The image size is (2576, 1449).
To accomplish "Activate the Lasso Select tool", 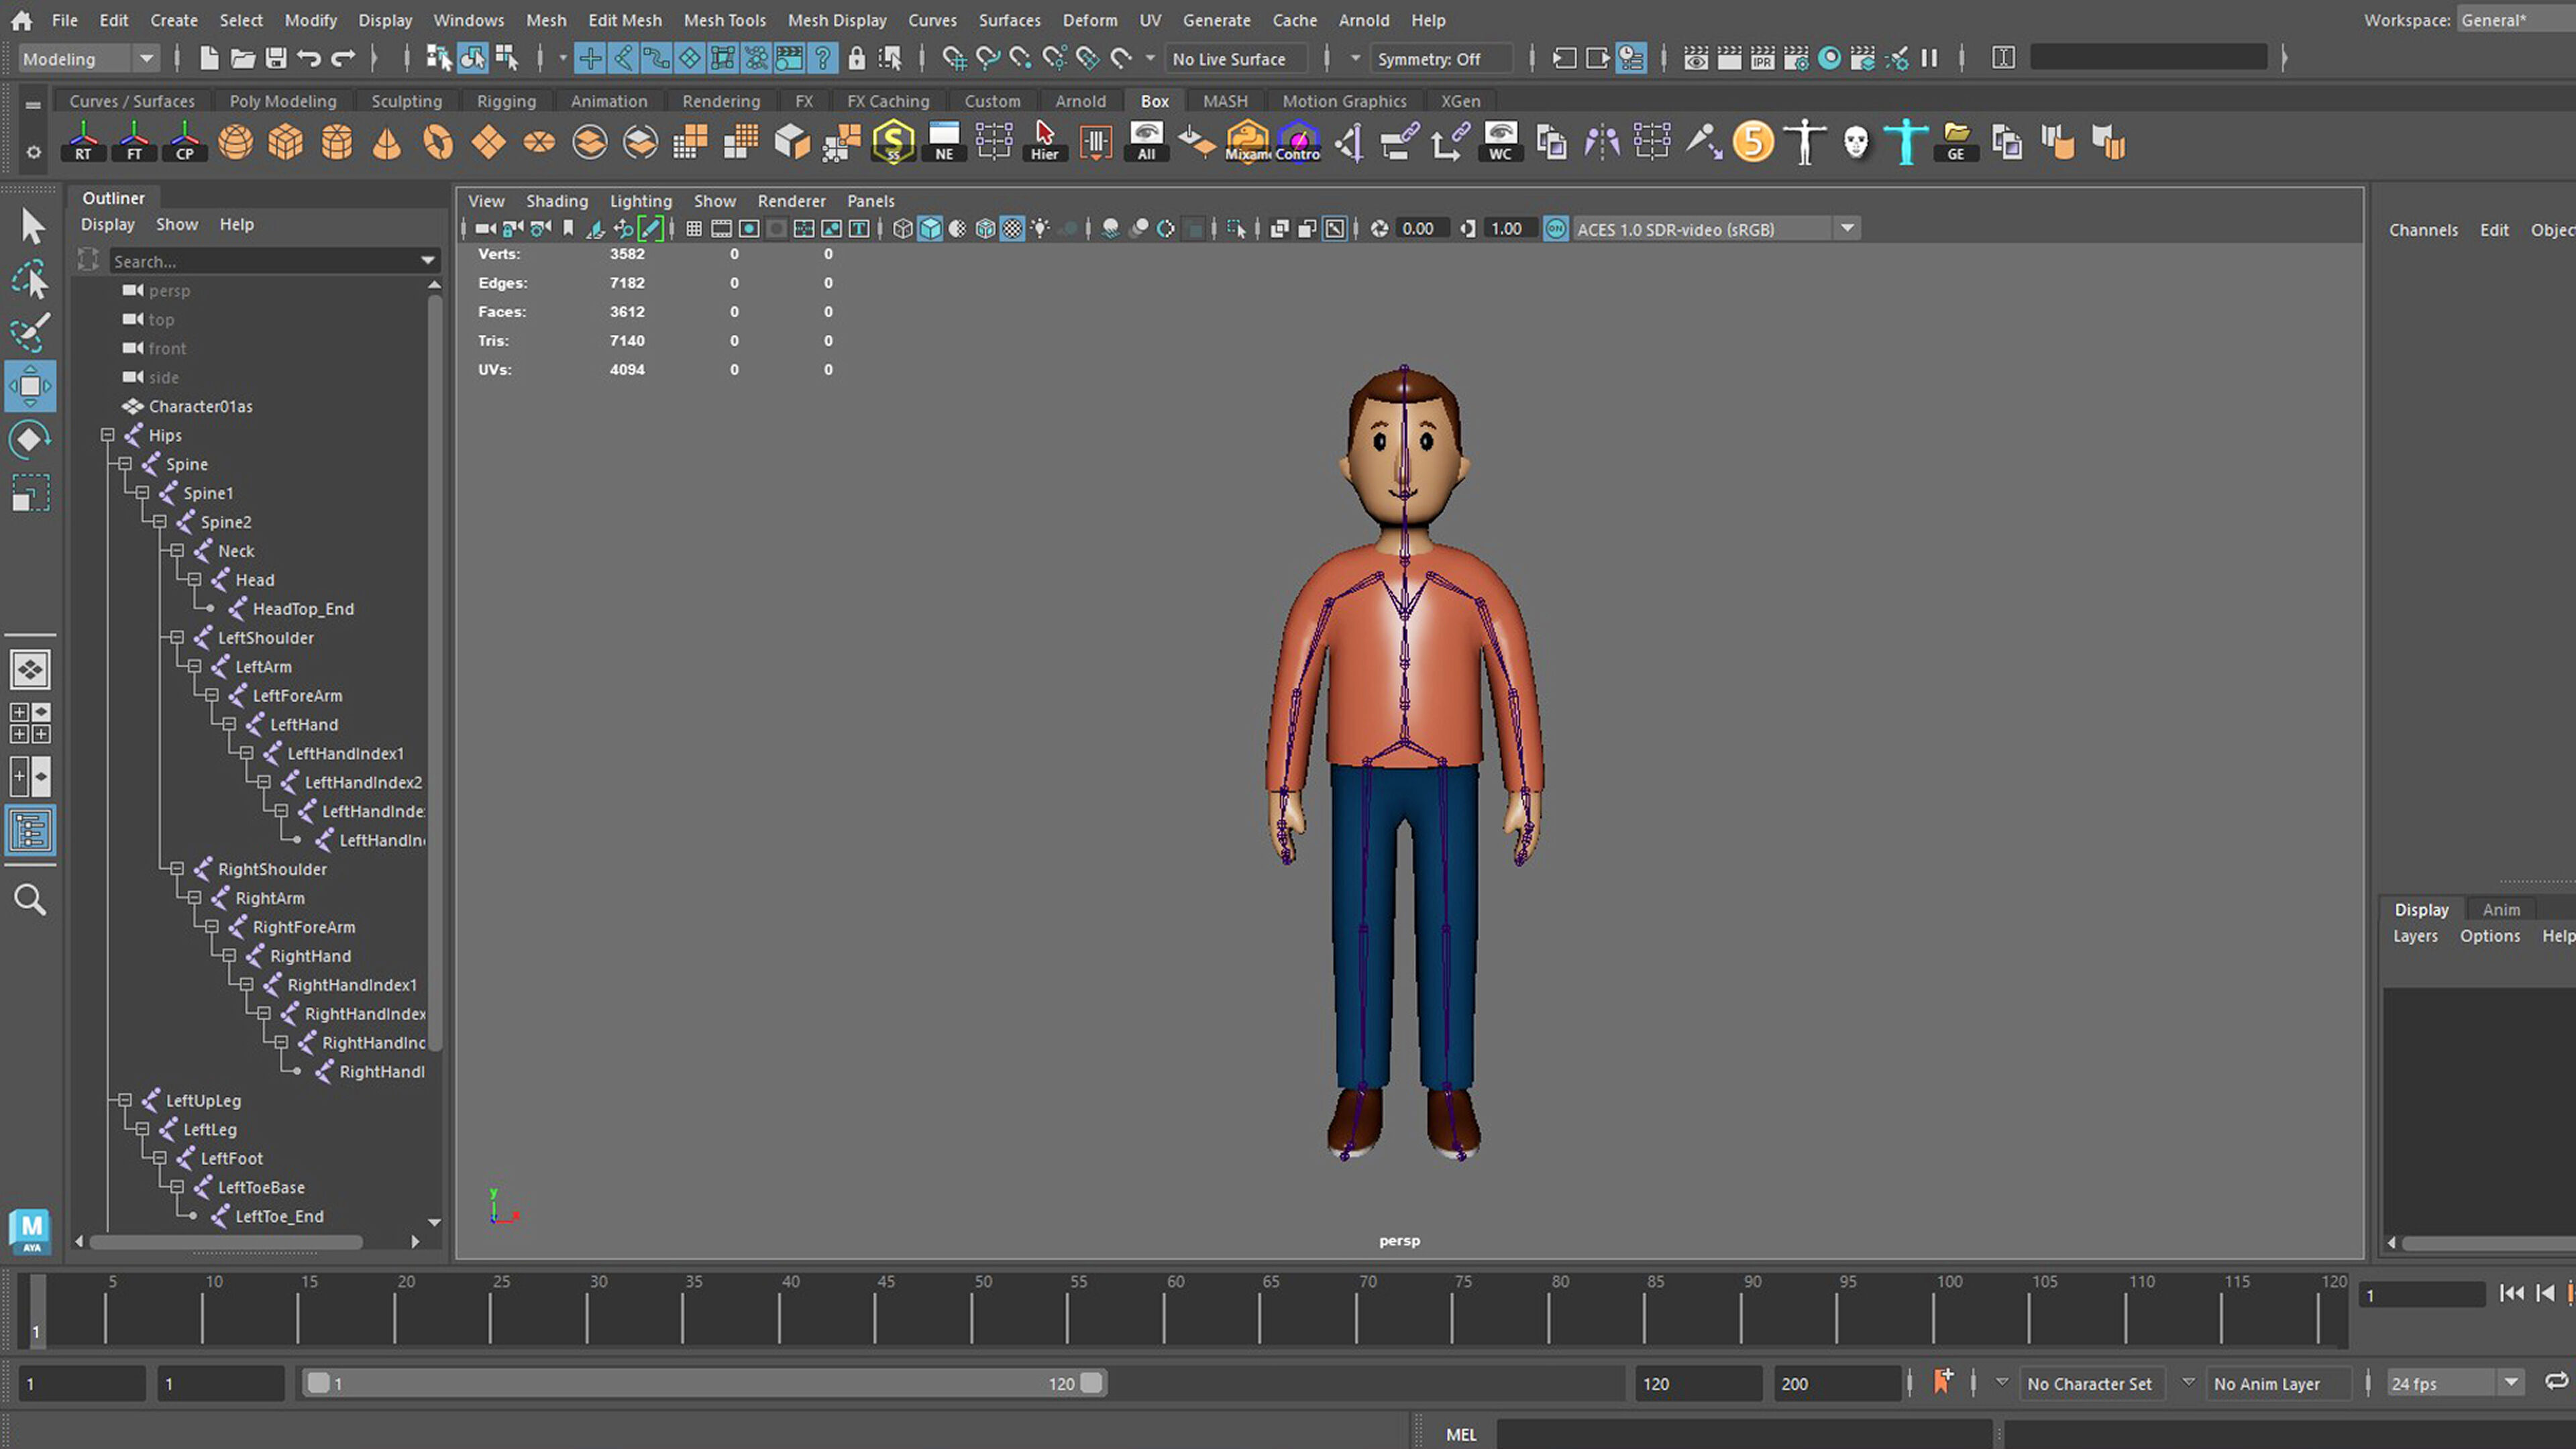I will 31,280.
